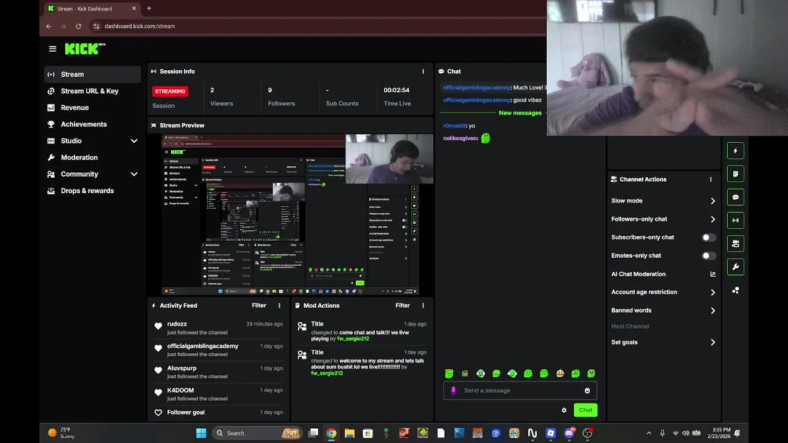Viewport: 788px width, 443px height.
Task: Click K4DOOM in activity feed
Action: [180, 390]
